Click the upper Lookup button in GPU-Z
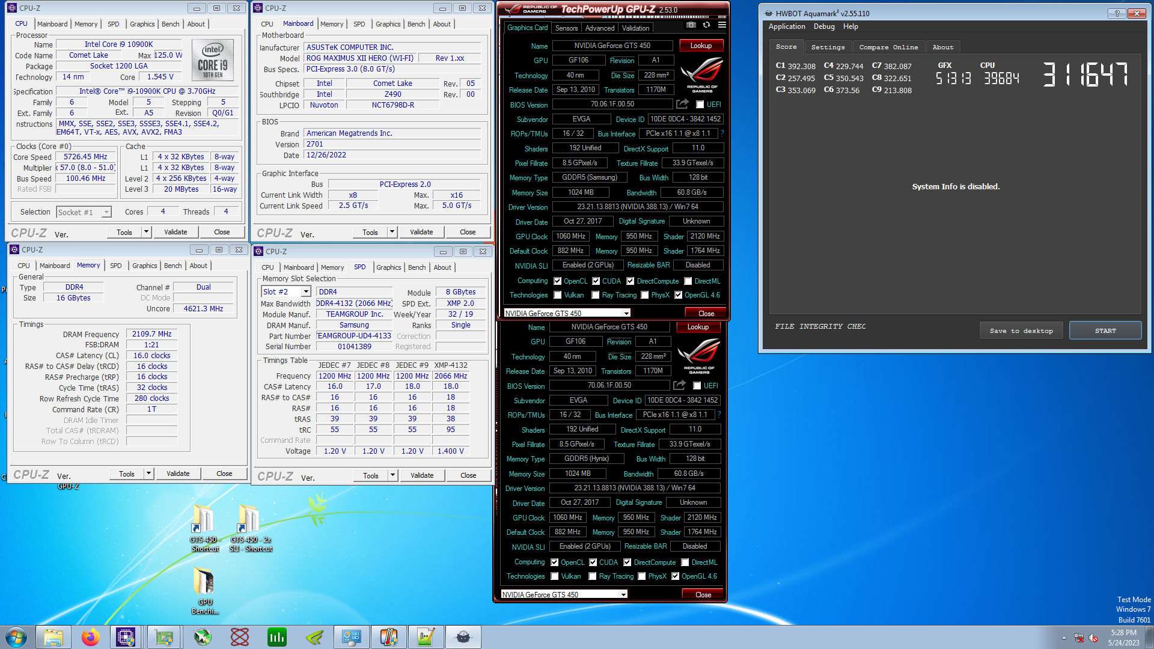1154x649 pixels. click(x=701, y=46)
